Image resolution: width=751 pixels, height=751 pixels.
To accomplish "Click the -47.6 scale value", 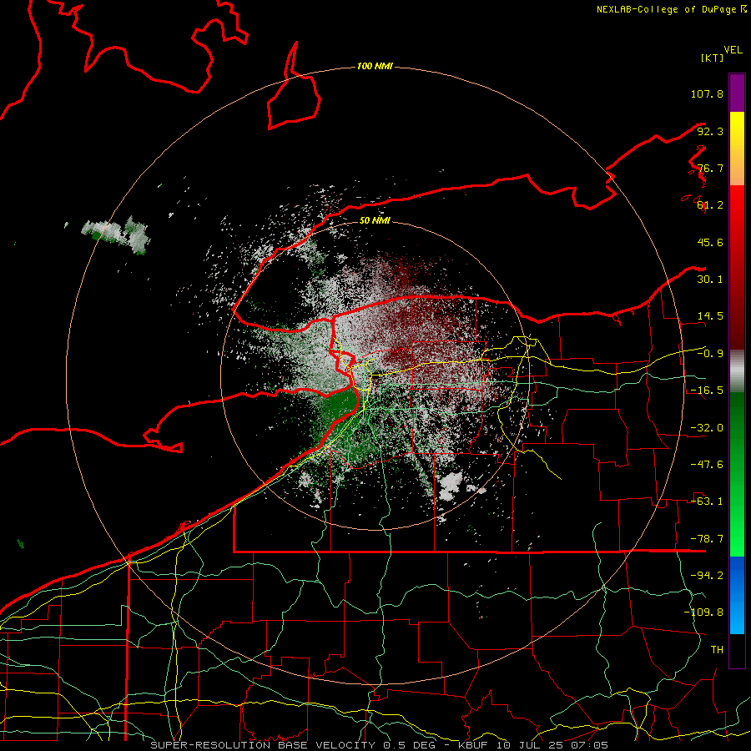I will tap(707, 465).
